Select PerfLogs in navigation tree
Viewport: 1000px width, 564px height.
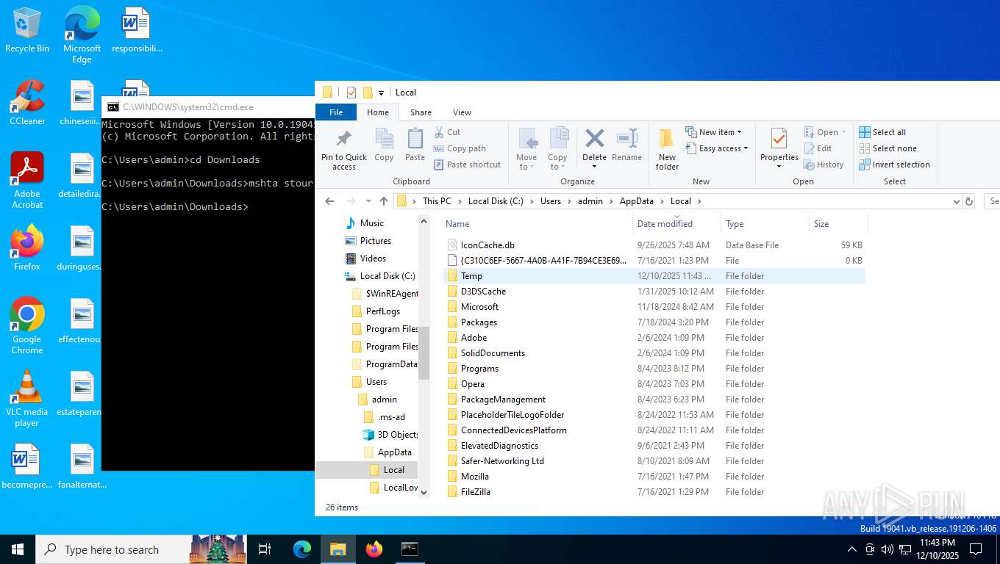[x=382, y=311]
